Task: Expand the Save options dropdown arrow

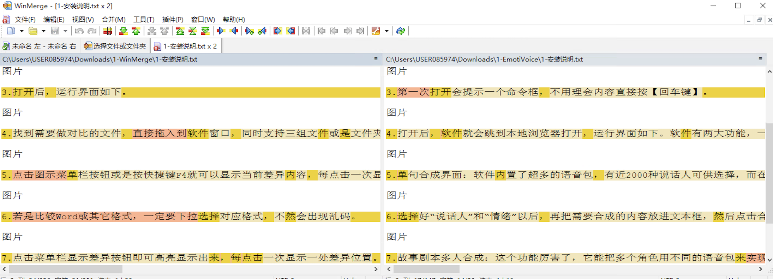Action: coord(65,31)
